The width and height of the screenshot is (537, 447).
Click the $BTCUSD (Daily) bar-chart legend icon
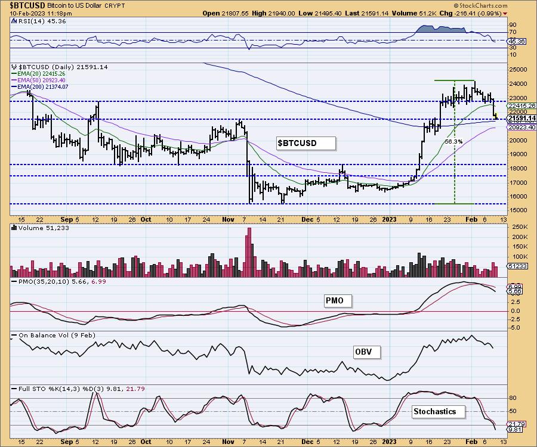coord(14,67)
